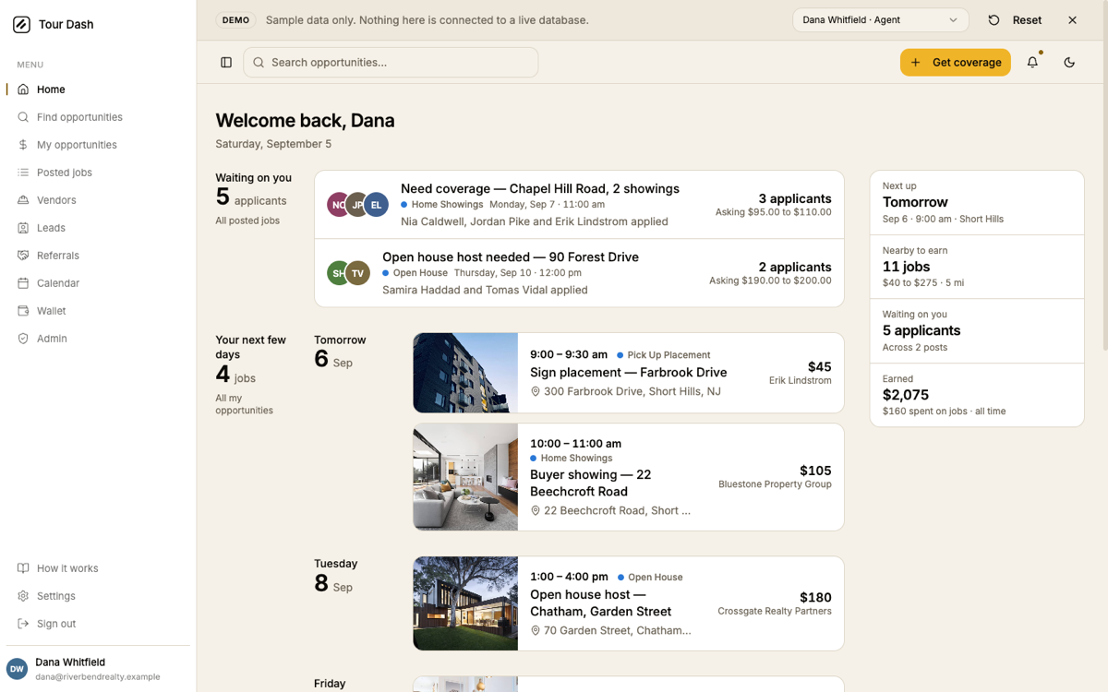Click the Tour Dash logo icon

point(21,25)
